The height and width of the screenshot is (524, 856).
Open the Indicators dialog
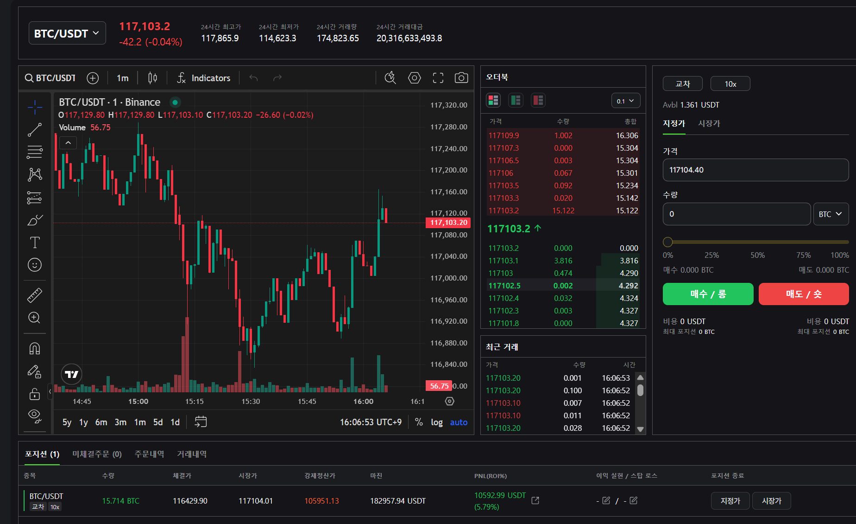pyautogui.click(x=204, y=78)
